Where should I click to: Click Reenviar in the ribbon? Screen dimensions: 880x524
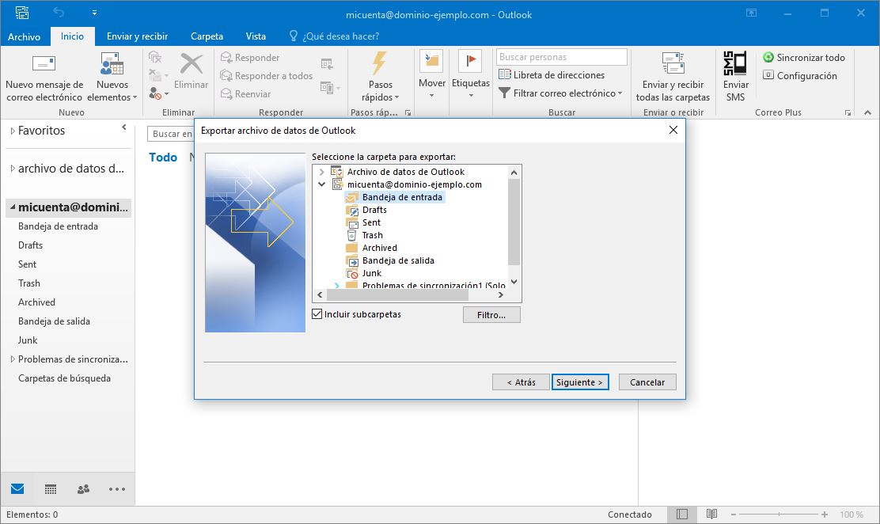(246, 93)
